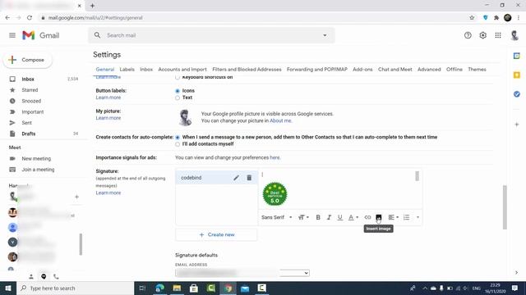Open the Google account avatar

tap(514, 35)
